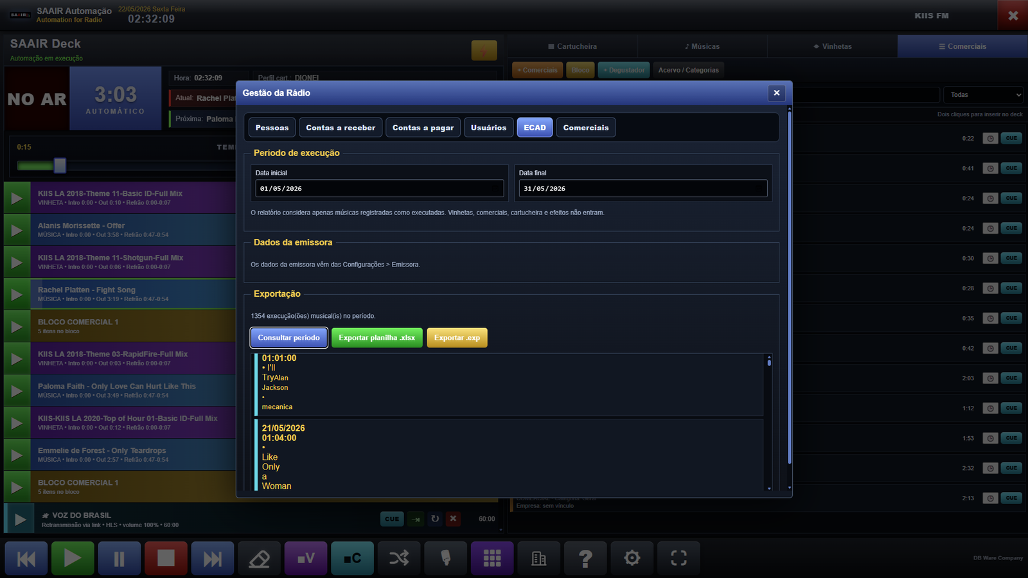Open the Cartucheira panel tab
1028x578 pixels.
pos(572,46)
